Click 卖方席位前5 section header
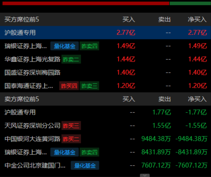 pos(22,99)
